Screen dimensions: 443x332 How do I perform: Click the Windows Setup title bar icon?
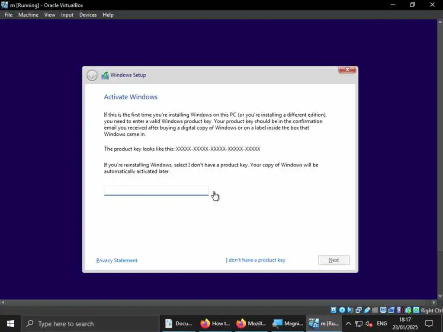click(x=105, y=75)
